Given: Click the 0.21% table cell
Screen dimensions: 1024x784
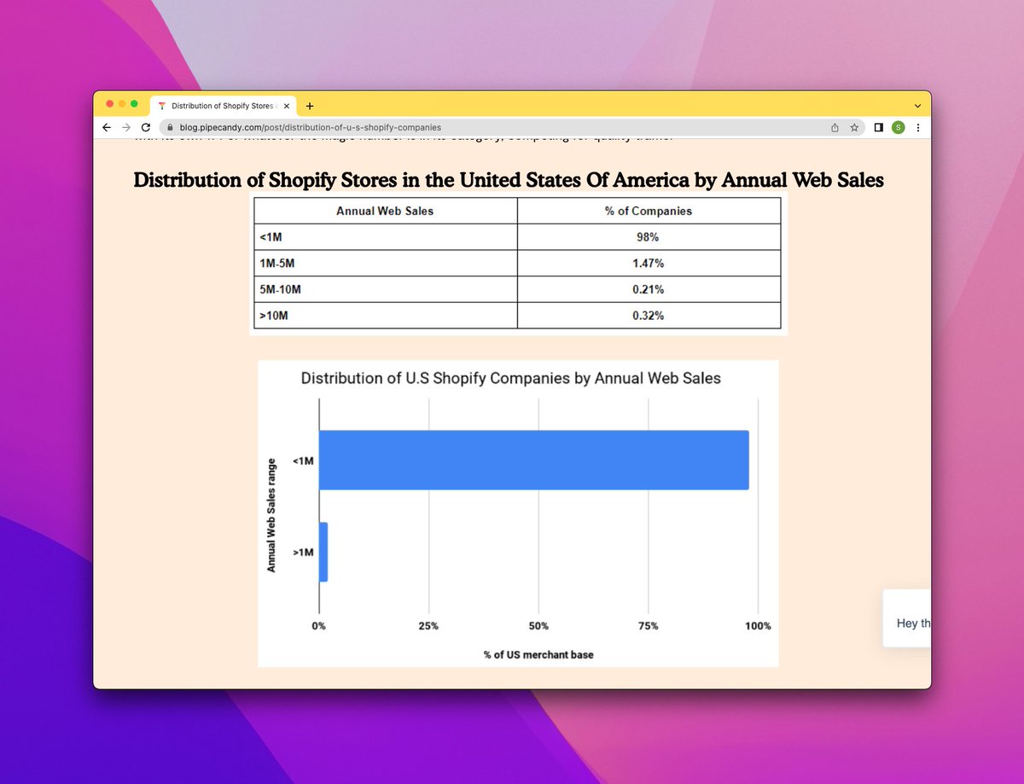Looking at the screenshot, I should coord(649,290).
